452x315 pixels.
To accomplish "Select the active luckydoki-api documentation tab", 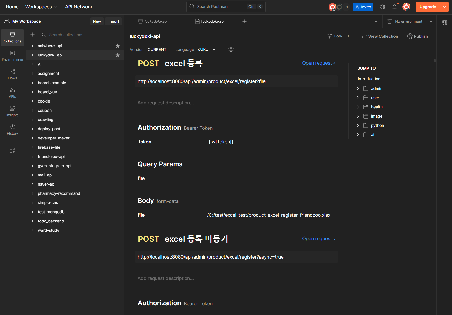I will coord(210,21).
